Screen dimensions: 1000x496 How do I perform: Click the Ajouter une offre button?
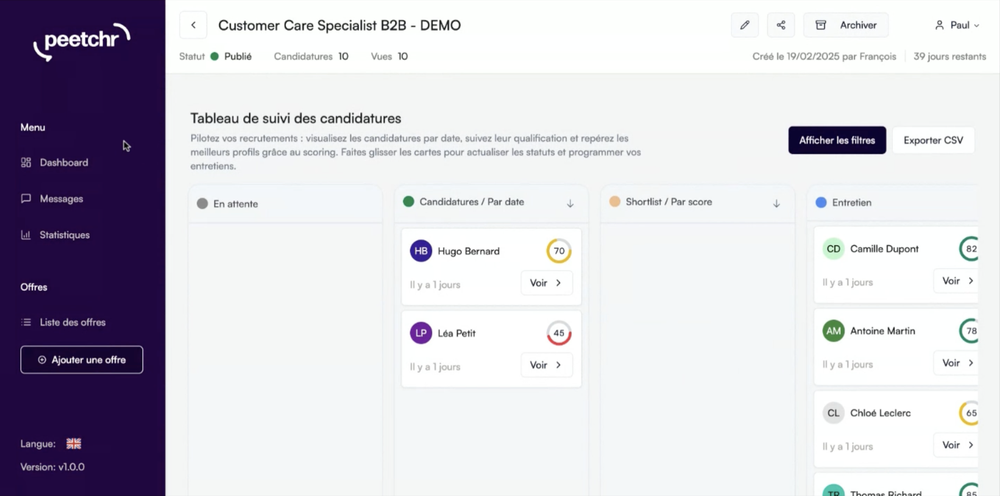click(x=82, y=360)
